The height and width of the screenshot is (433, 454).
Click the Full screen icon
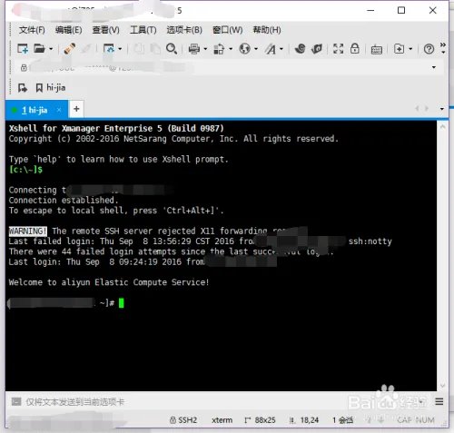pos(338,49)
